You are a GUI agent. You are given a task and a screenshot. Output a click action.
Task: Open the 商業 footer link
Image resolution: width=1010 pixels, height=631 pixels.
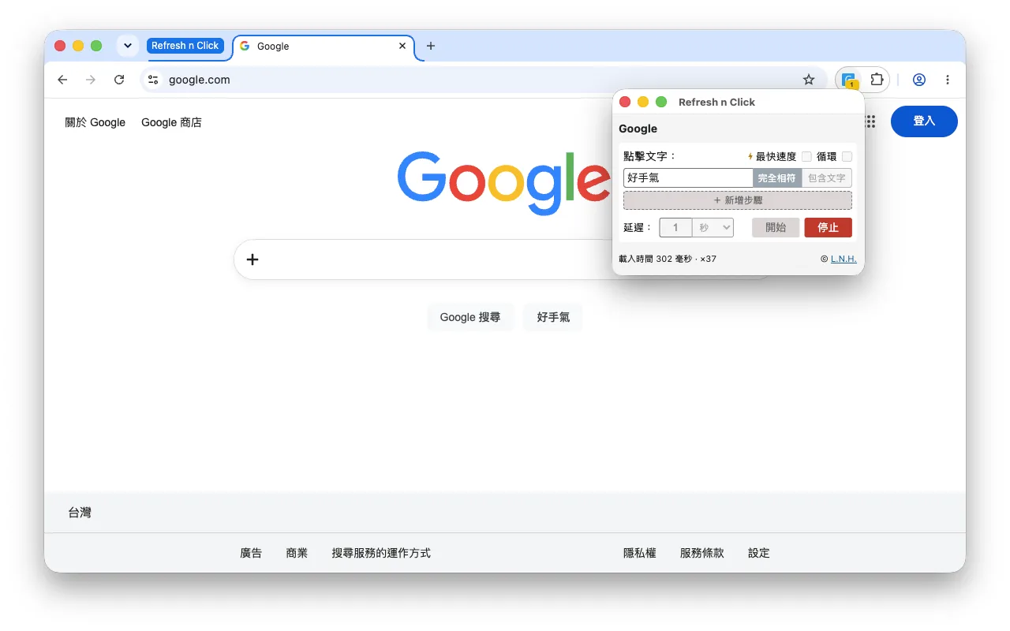click(x=297, y=553)
